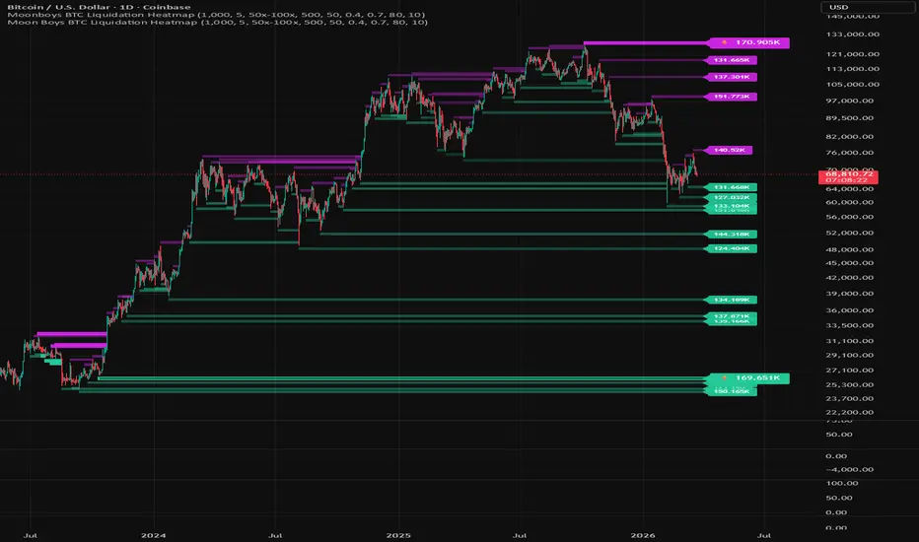Click 121,000.00 on the price scale

[852, 54]
